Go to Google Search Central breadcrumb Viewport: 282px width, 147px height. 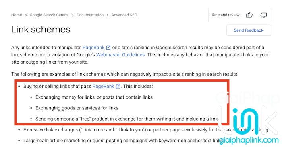tap(49, 15)
